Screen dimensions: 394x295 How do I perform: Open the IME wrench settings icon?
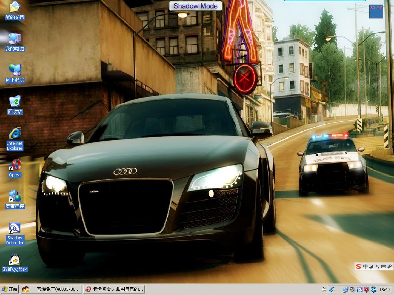(390, 266)
